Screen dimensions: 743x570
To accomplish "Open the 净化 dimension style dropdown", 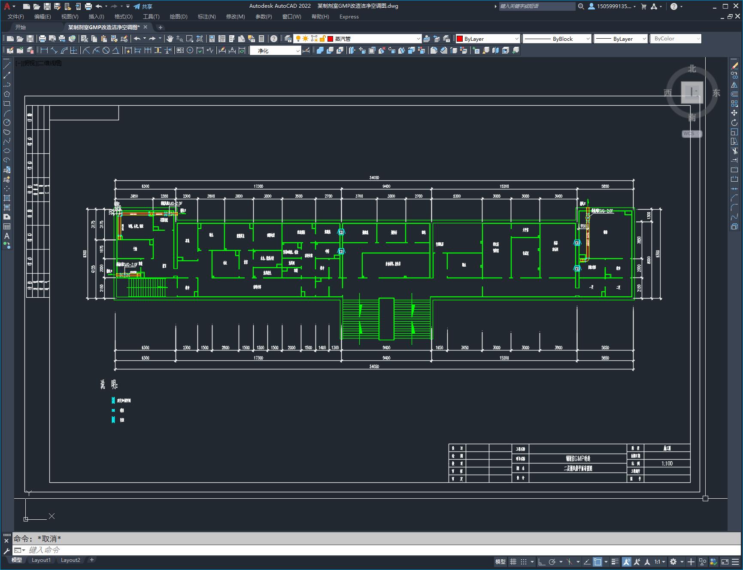I will [276, 51].
